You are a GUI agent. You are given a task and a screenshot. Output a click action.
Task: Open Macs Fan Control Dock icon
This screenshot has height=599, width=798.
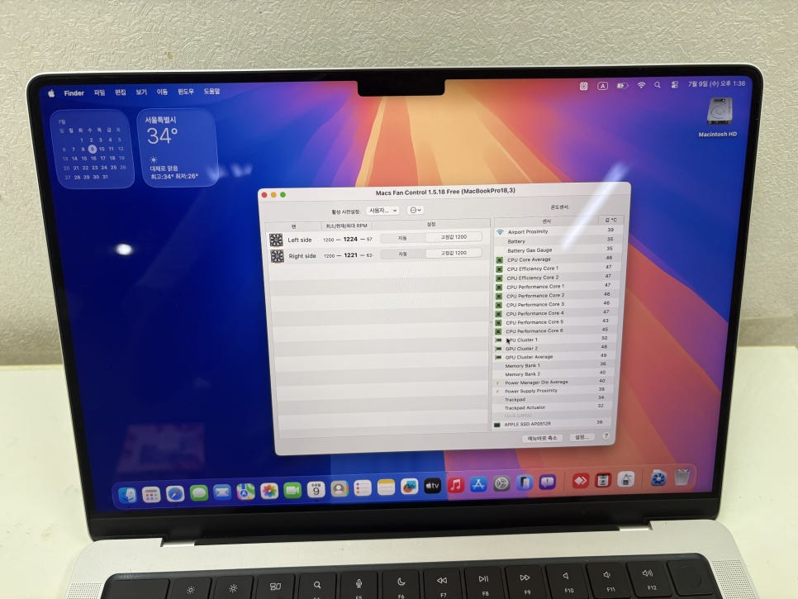click(x=658, y=479)
